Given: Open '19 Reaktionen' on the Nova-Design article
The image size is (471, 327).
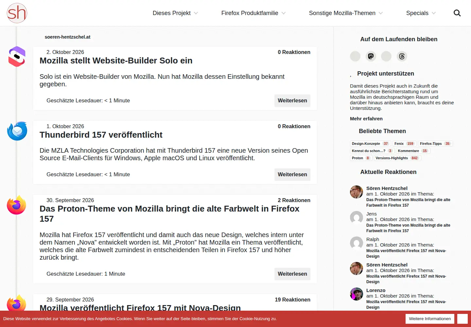Looking at the screenshot, I should coord(293,300).
